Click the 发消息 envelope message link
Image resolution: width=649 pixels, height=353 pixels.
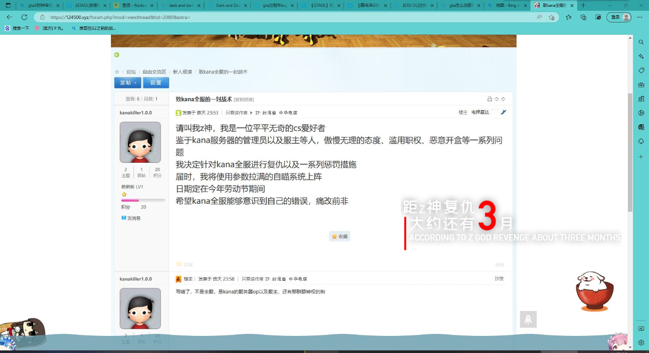(131, 218)
